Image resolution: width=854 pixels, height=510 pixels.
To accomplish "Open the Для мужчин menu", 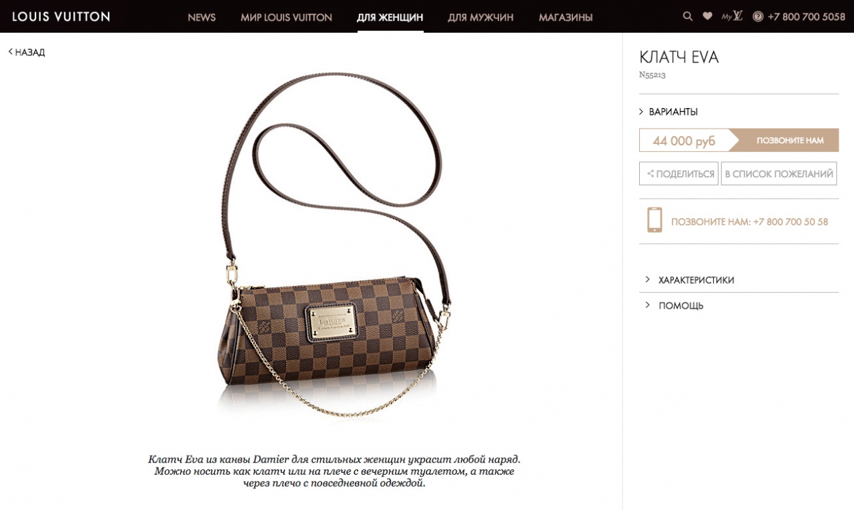I will point(480,17).
